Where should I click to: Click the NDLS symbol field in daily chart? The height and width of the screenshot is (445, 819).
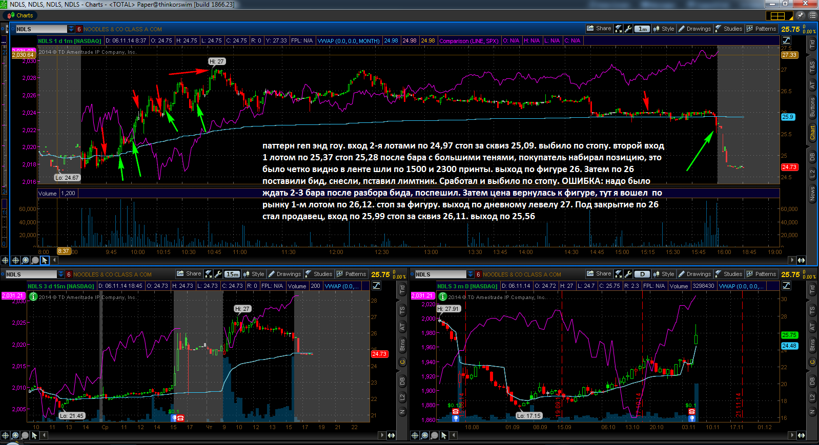[441, 274]
